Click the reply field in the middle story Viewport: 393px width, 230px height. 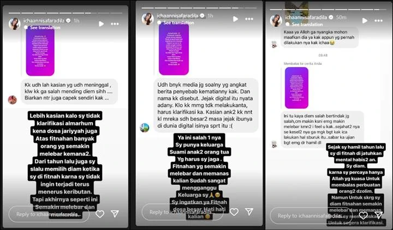pos(182,212)
